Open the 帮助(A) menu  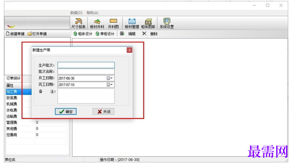click(x=92, y=13)
